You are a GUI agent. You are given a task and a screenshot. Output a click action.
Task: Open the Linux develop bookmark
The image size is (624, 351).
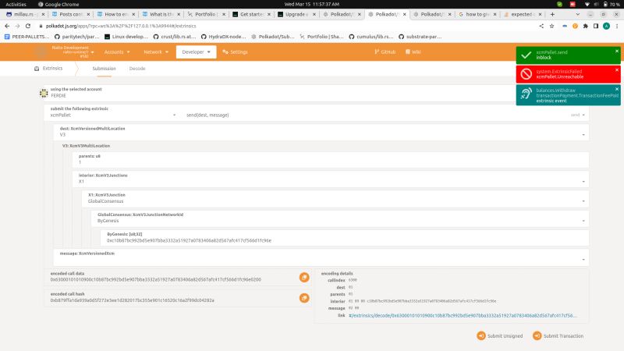pyautogui.click(x=126, y=37)
